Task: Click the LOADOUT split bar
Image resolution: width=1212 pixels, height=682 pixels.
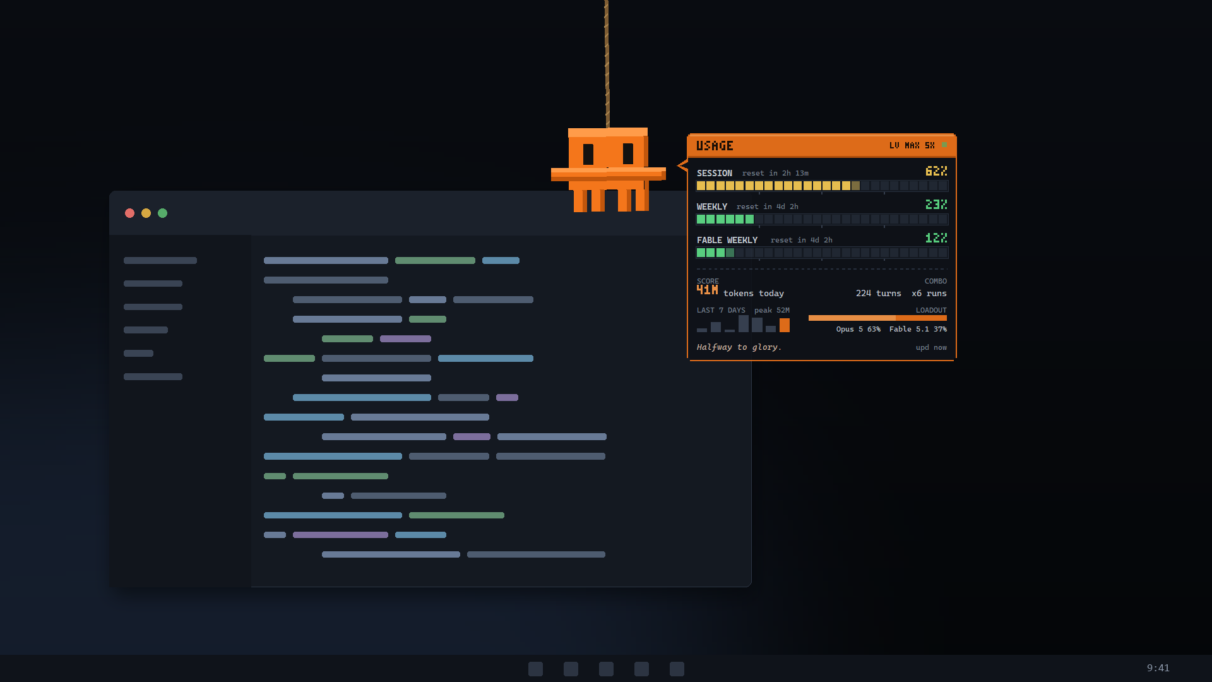Action: pos(877,318)
